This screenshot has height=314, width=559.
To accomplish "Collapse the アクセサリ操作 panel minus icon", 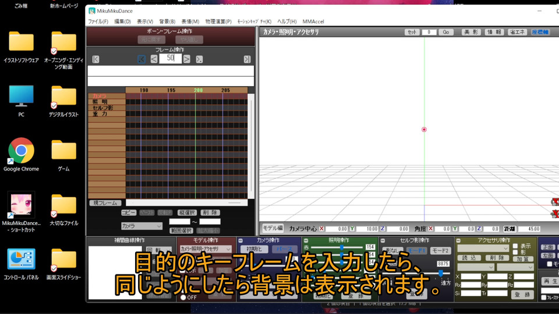I will coord(458,241).
